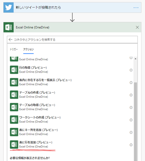Click the Excel icon beside 行の取得 (プレビュー)
Viewport: 145px width, 161px height.
[x=14, y=70]
